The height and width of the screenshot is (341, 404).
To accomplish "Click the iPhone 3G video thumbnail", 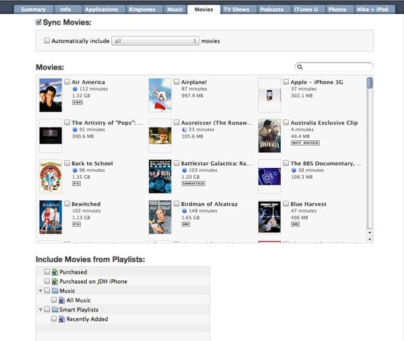I will click(269, 95).
